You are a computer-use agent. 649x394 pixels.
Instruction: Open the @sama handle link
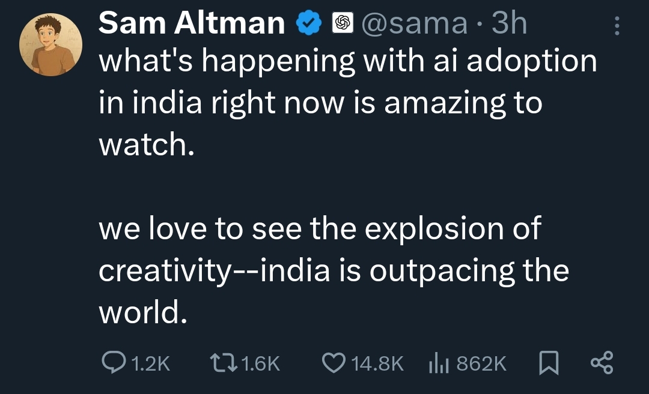click(414, 24)
